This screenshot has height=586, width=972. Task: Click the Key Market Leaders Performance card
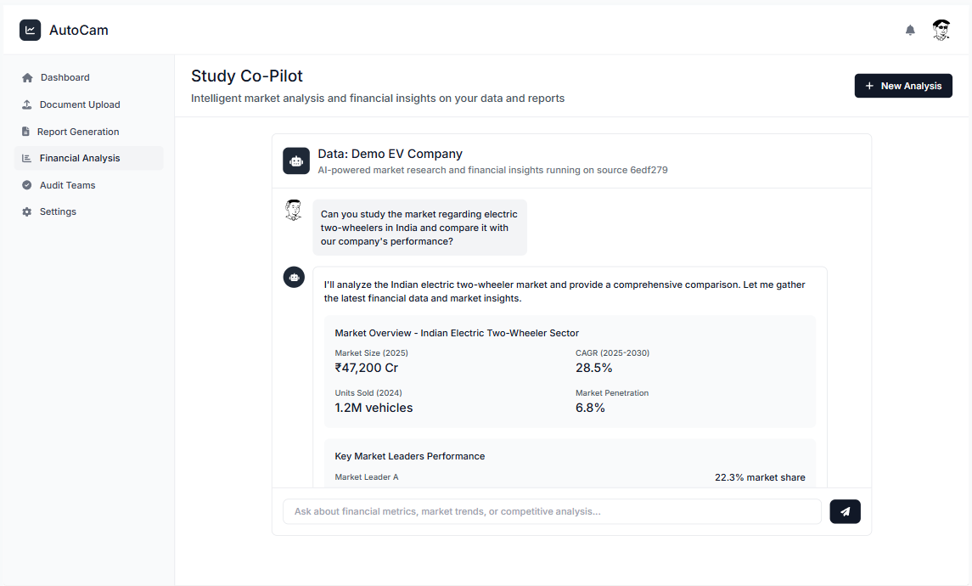point(570,464)
